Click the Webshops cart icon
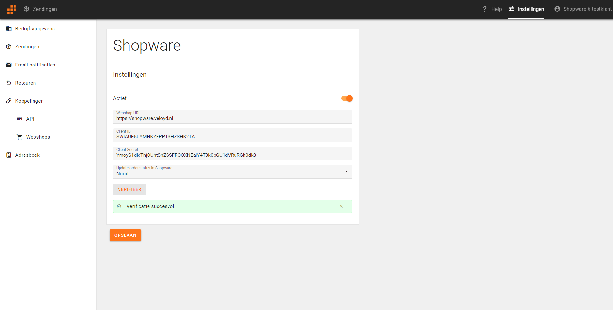613x310 pixels. coord(20,137)
